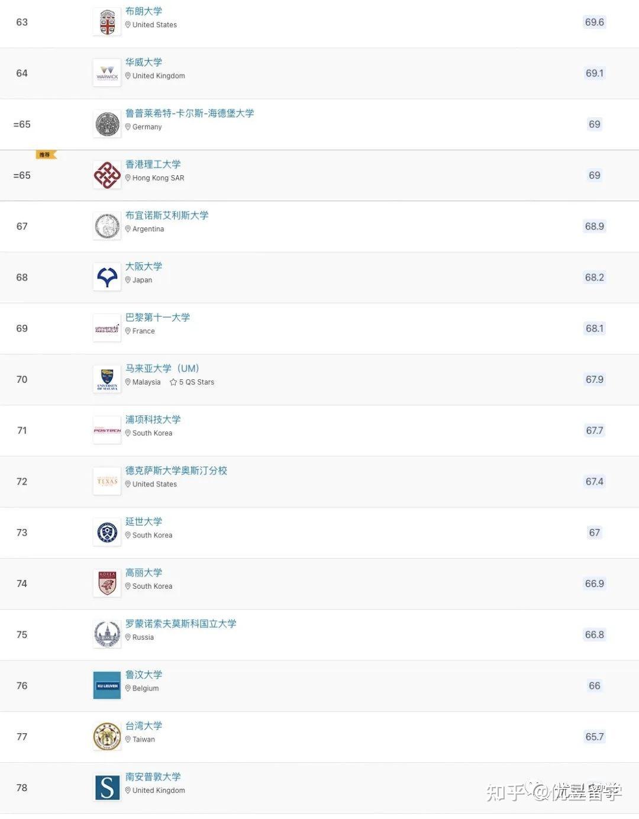Click the star icon before 5 QS Stars

[x=172, y=382]
